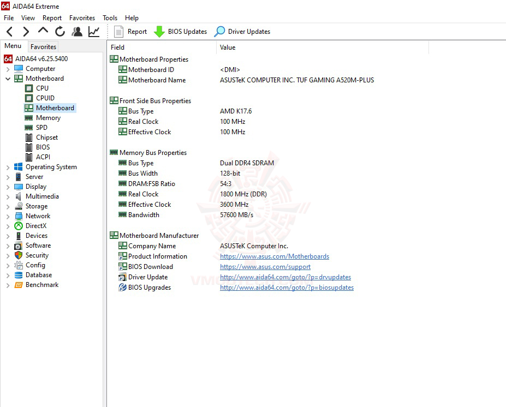The width and height of the screenshot is (506, 407).
Task: Click the Memory module icon in the tree
Action: coord(29,118)
